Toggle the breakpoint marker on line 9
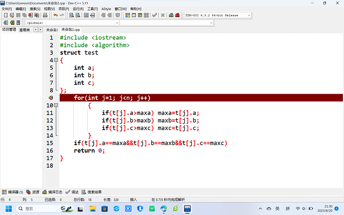344x215 pixels. 51,98
